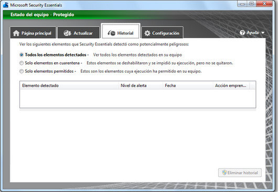278x192 pixels.
Task: Select Todos los elementos detectados option
Action: click(22, 55)
